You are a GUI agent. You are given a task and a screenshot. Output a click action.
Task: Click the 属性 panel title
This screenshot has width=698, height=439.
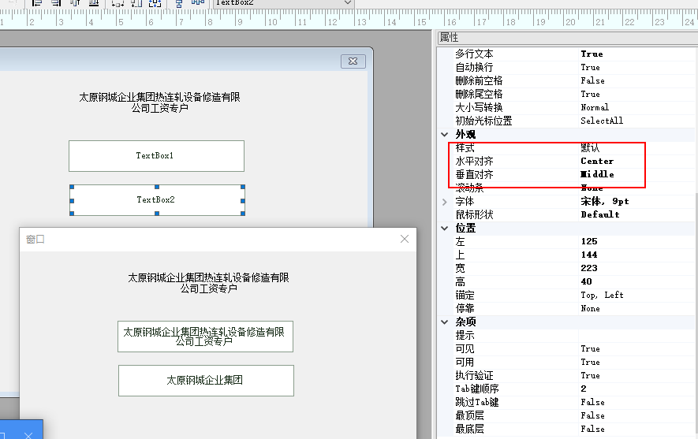pyautogui.click(x=449, y=37)
